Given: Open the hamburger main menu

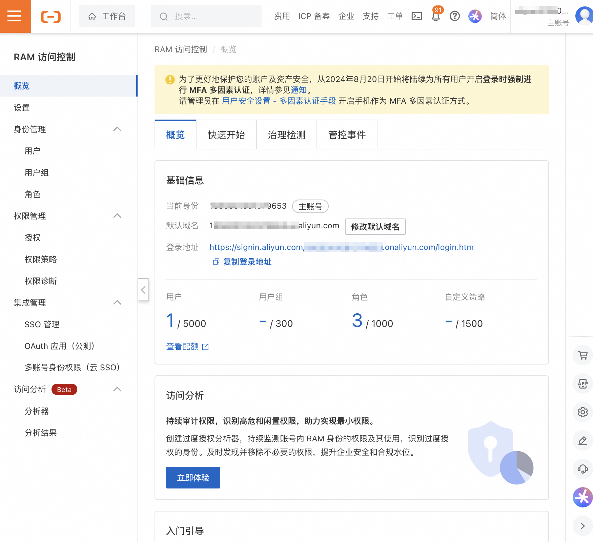Looking at the screenshot, I should pyautogui.click(x=15, y=16).
